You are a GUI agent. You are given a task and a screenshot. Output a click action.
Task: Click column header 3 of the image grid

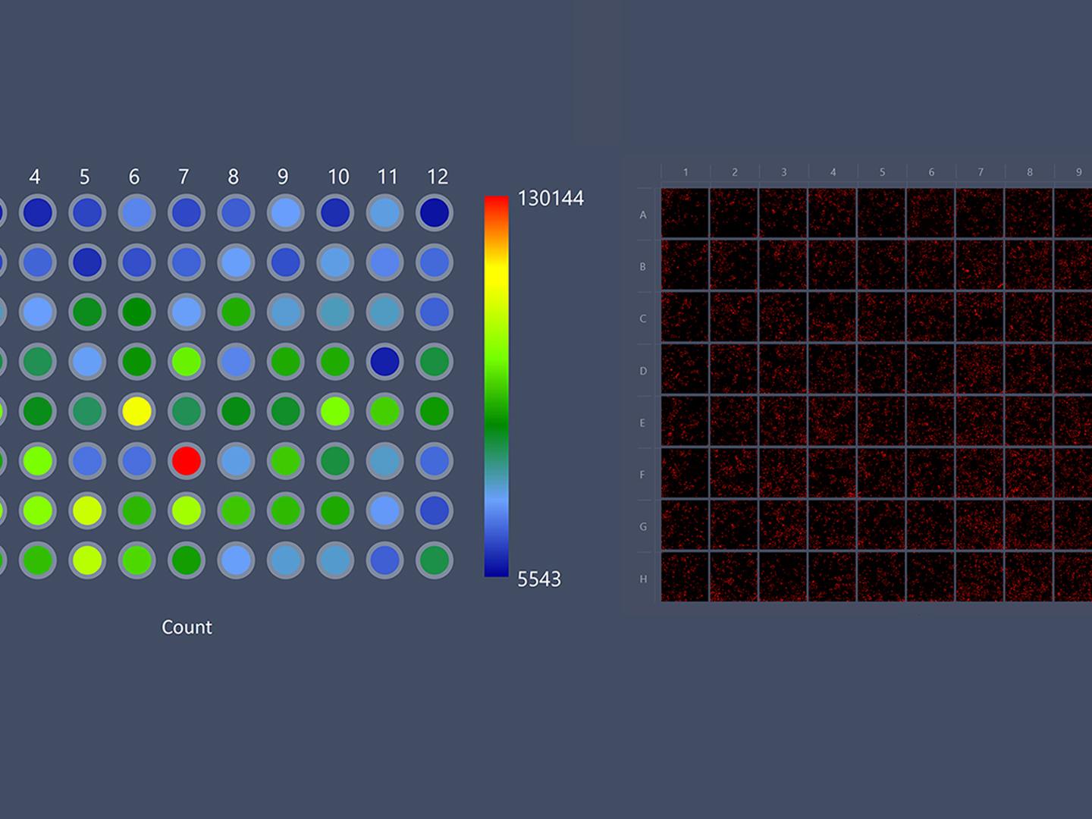783,172
